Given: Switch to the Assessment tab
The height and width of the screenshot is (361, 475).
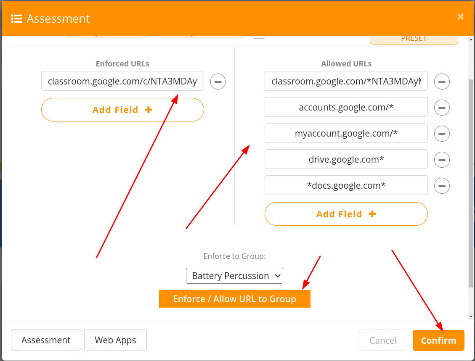Looking at the screenshot, I should pos(46,340).
